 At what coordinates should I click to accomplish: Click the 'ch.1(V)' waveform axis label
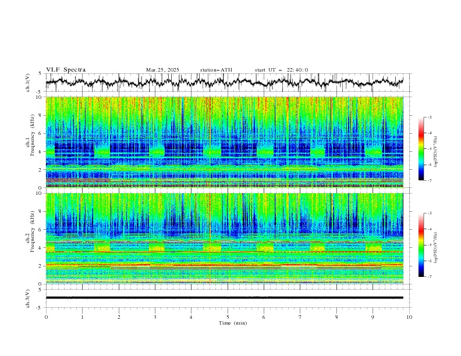pos(28,83)
